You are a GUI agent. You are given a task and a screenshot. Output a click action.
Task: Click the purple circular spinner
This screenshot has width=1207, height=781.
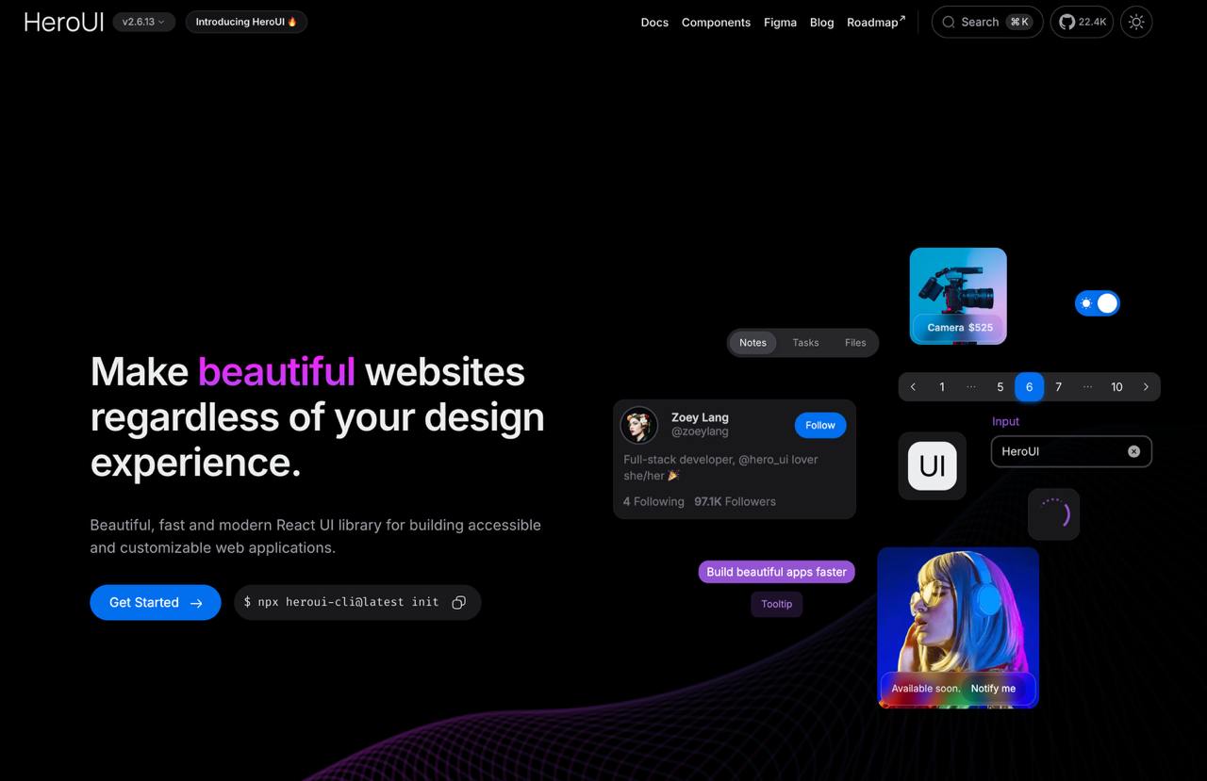pyautogui.click(x=1053, y=514)
